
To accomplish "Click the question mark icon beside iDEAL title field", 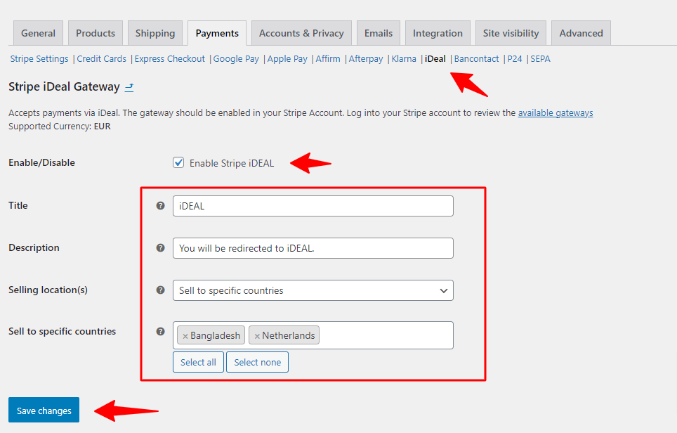I will (161, 205).
